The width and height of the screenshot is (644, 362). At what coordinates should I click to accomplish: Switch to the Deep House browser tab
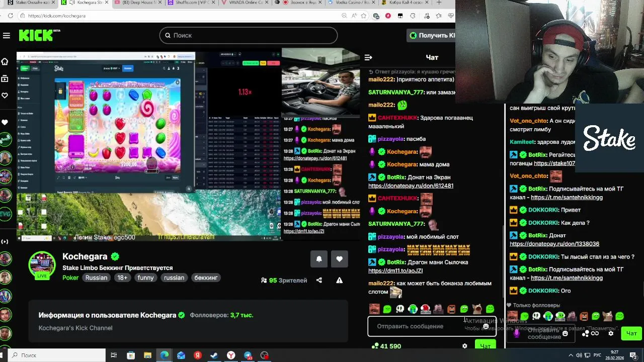(x=138, y=3)
